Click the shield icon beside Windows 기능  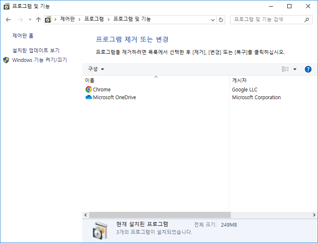(x=6, y=60)
